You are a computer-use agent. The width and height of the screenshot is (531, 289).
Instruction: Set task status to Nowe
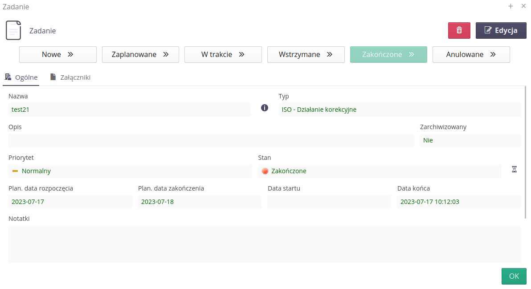tap(57, 54)
